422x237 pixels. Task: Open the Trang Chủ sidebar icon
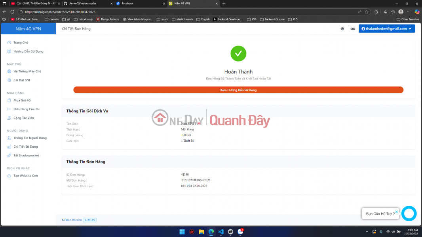[9, 42]
